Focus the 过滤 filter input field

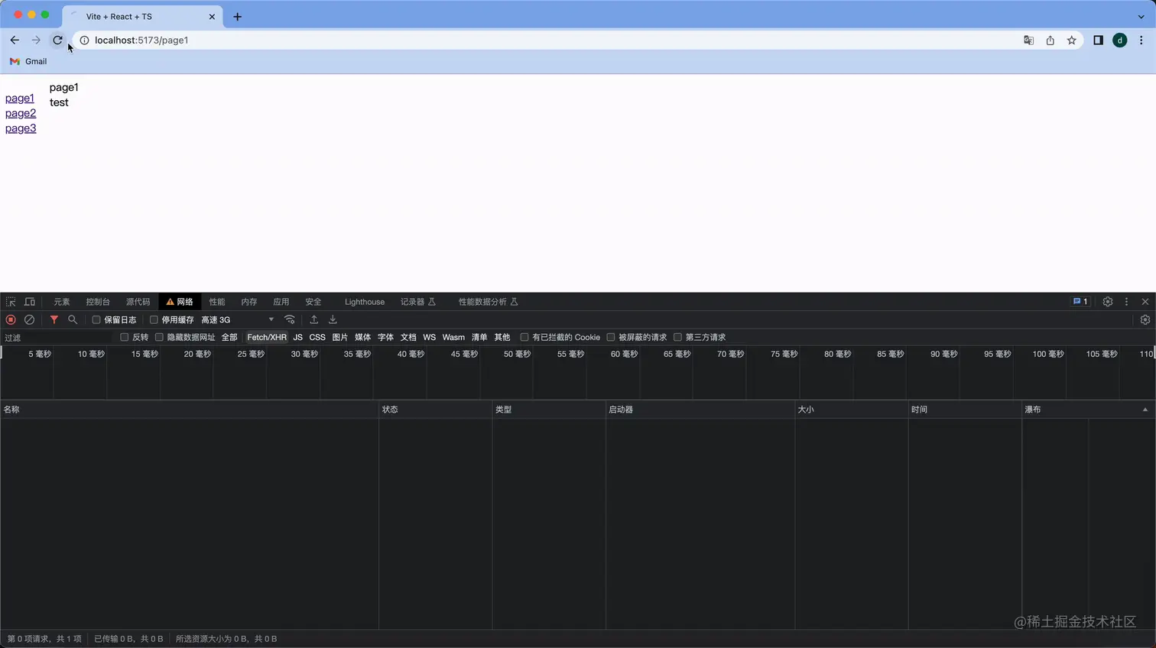point(58,337)
